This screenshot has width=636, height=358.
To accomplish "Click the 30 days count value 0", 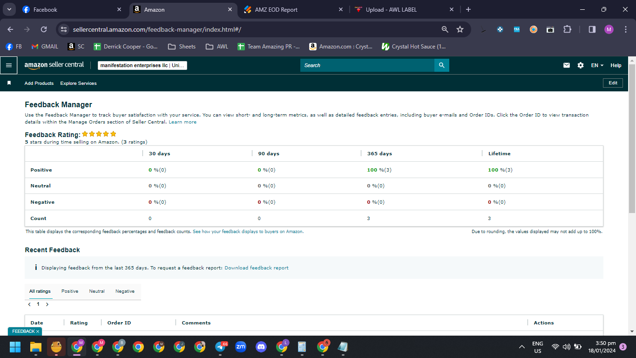I will 150,219.
